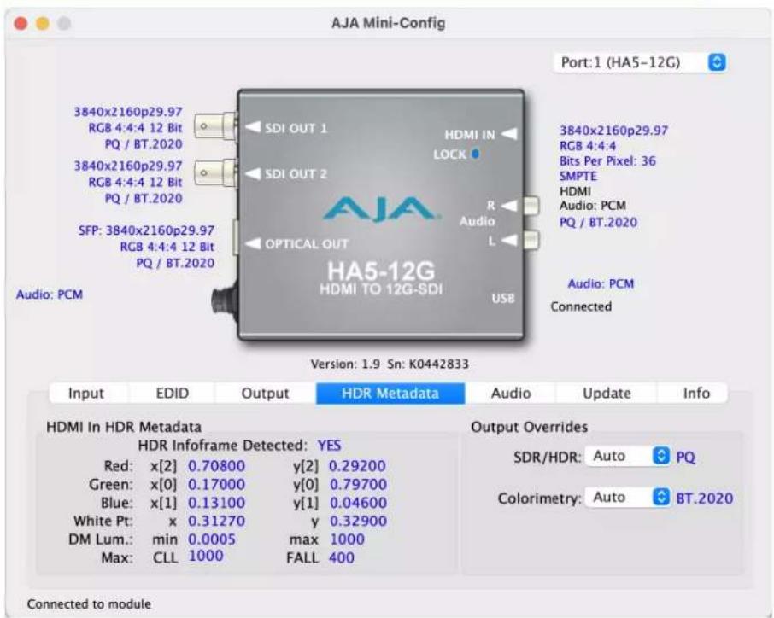Click the SMPTE input range text
774x618 pixels.
[578, 176]
